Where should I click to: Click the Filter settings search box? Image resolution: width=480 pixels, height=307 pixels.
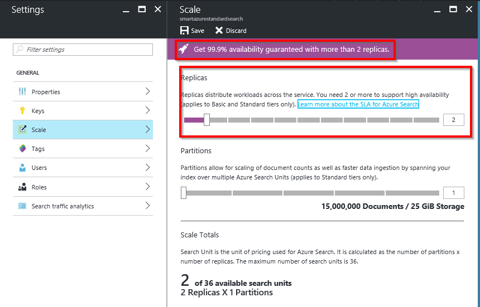pos(83,50)
